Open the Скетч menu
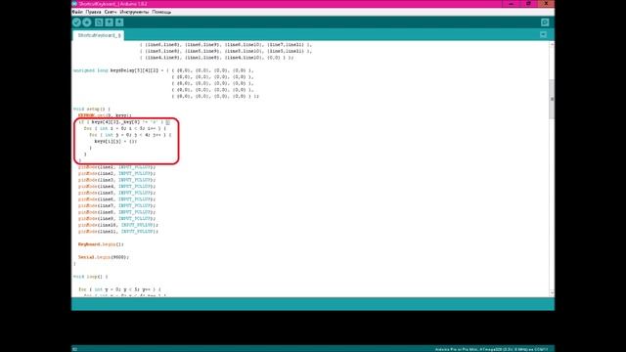The height and width of the screenshot is (352, 626). coord(111,12)
